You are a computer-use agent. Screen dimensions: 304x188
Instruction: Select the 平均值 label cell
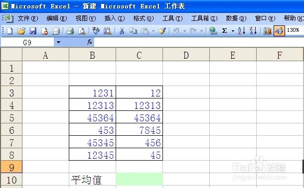coord(93,179)
